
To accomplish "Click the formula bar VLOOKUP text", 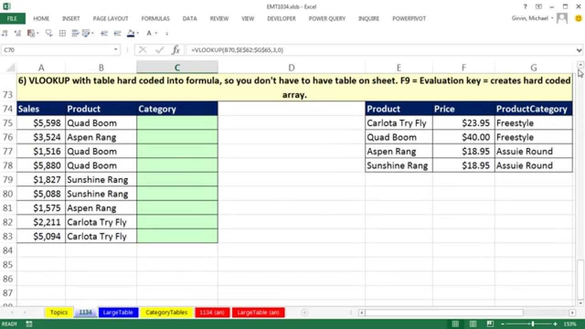I will 238,50.
